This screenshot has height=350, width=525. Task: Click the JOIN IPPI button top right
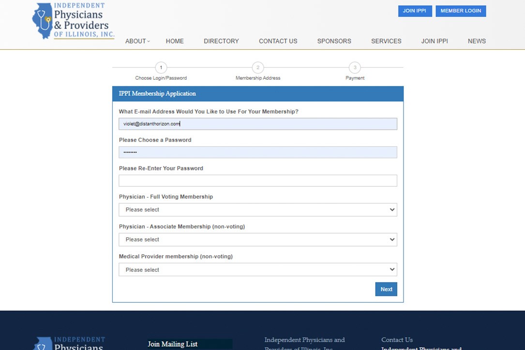(415, 11)
